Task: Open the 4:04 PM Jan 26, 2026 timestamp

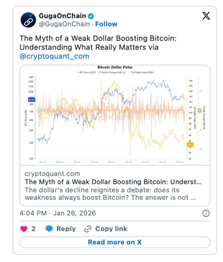Action: 58,213
